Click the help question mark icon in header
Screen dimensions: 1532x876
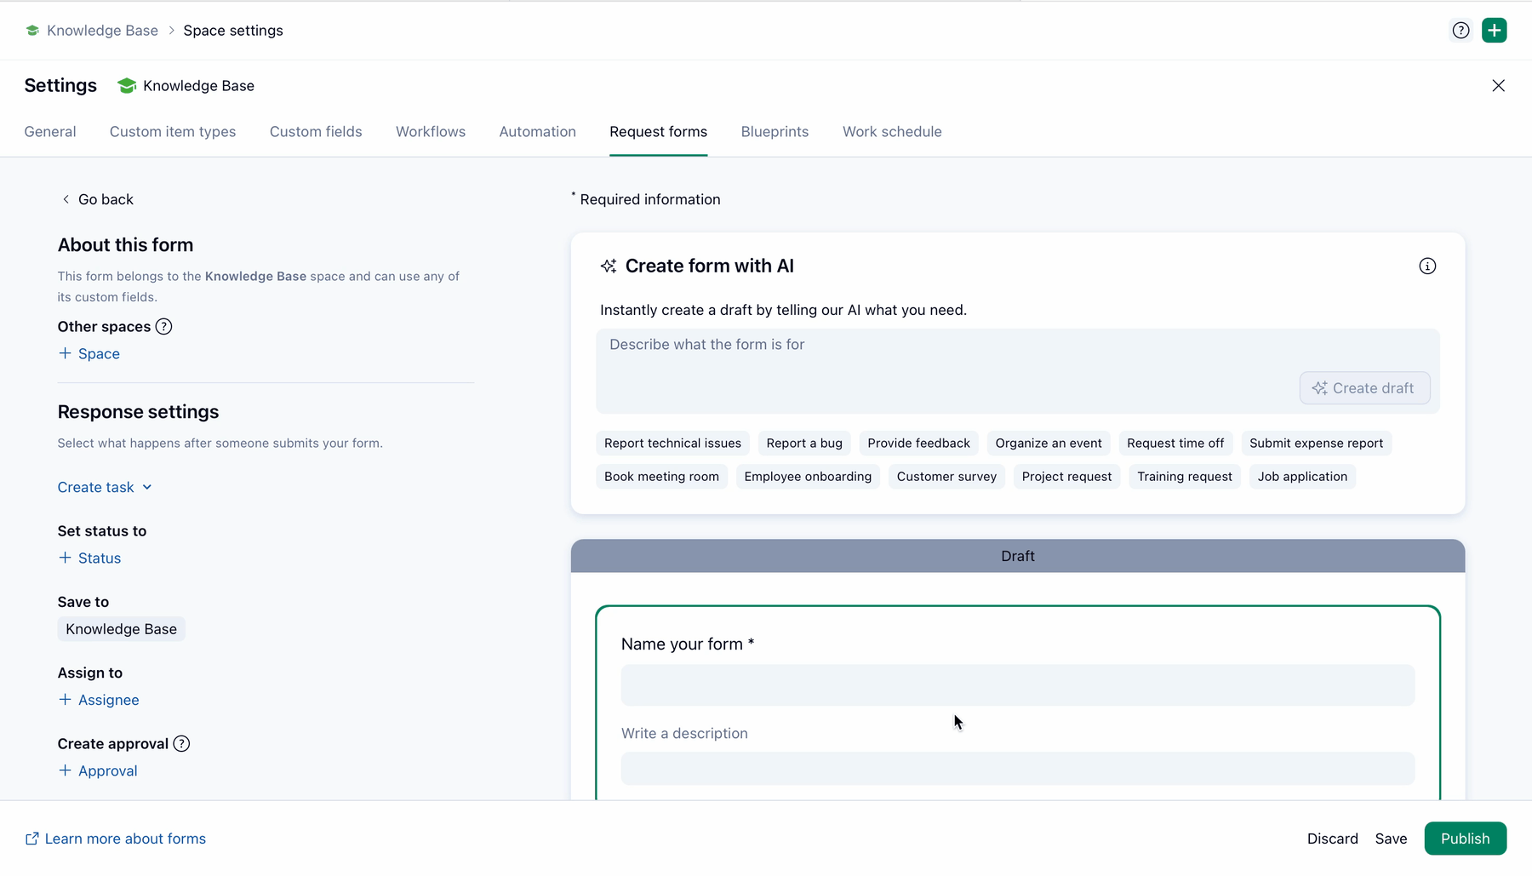pyautogui.click(x=1461, y=31)
